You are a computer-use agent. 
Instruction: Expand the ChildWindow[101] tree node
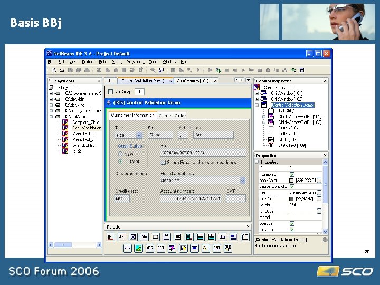pos(257,93)
